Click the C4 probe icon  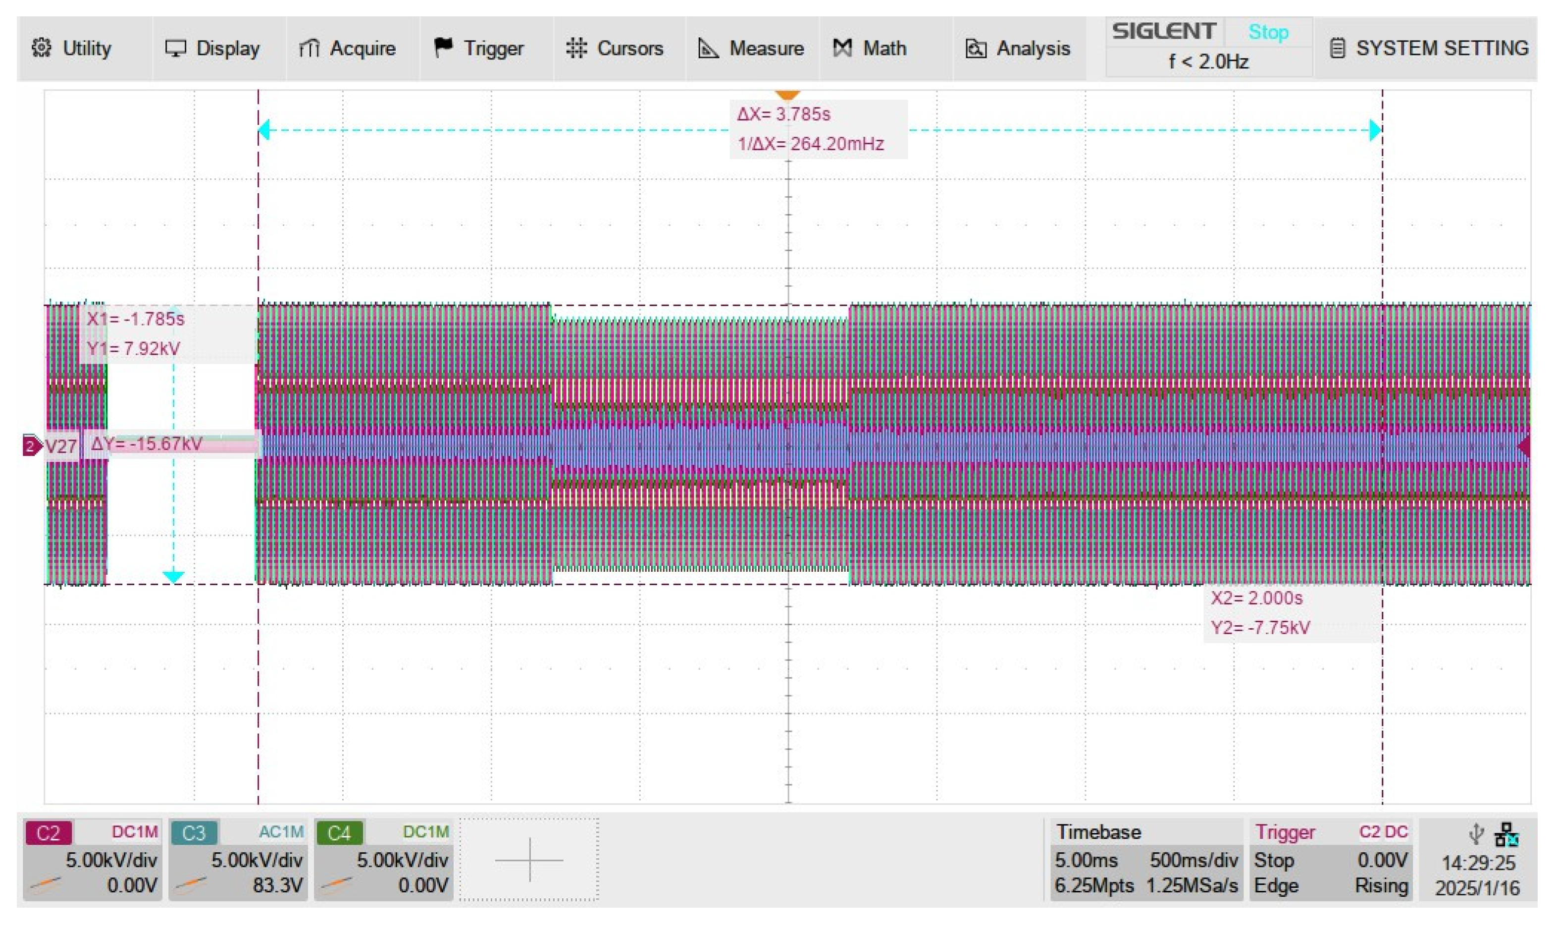(337, 884)
